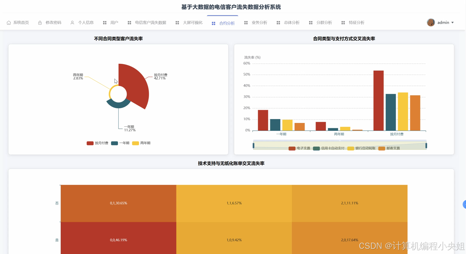Screen dimensions: 466x254
Task: Click the red 电子支票 bar for 一年期
Action: click(263, 120)
